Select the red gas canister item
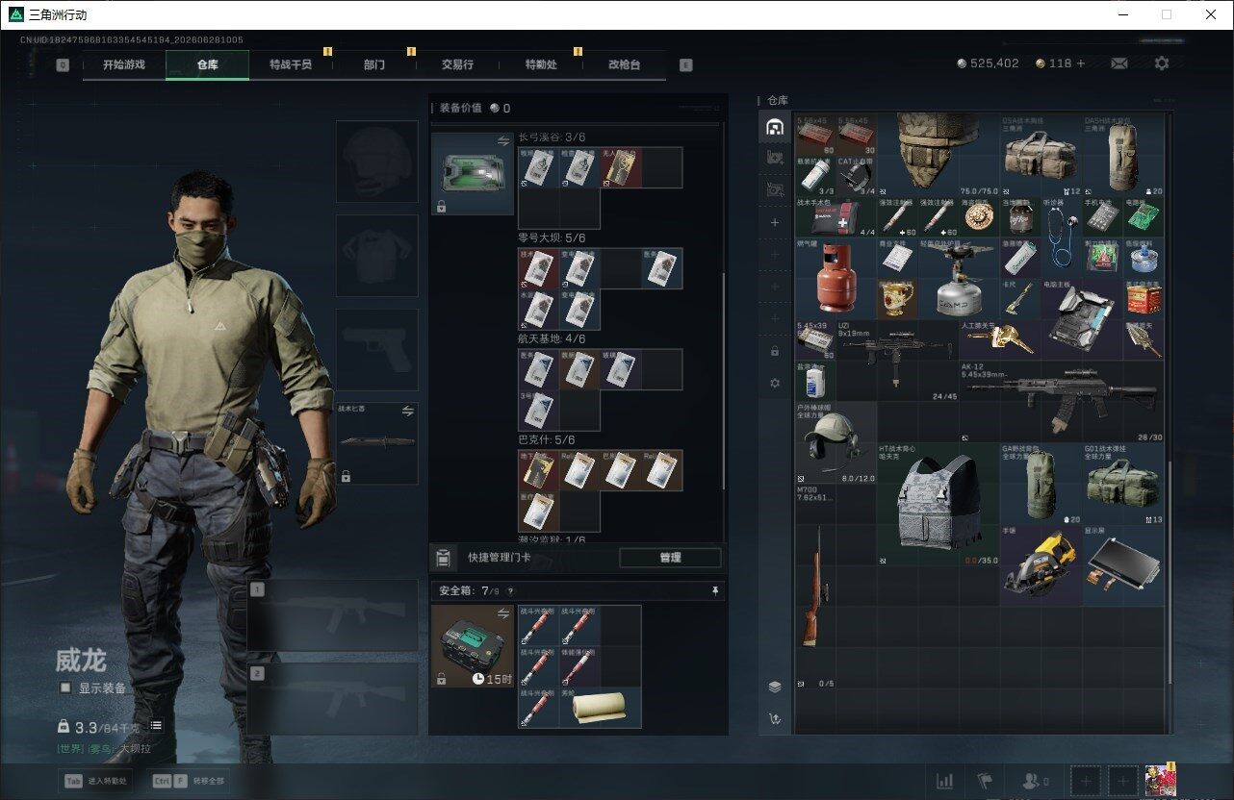Viewport: 1234px width, 800px height. pyautogui.click(x=835, y=278)
